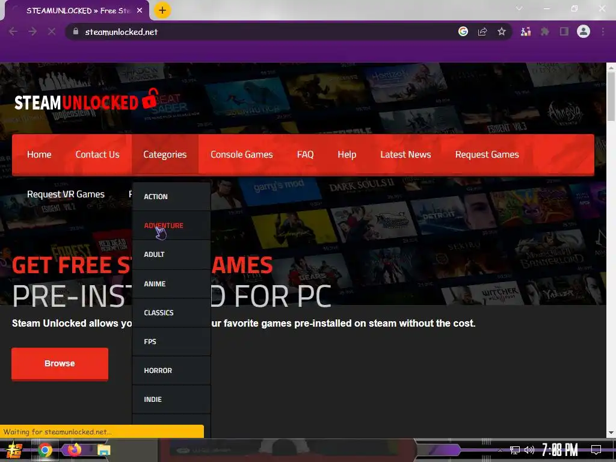Select the HORROR category
This screenshot has height=462, width=616.
171,371
